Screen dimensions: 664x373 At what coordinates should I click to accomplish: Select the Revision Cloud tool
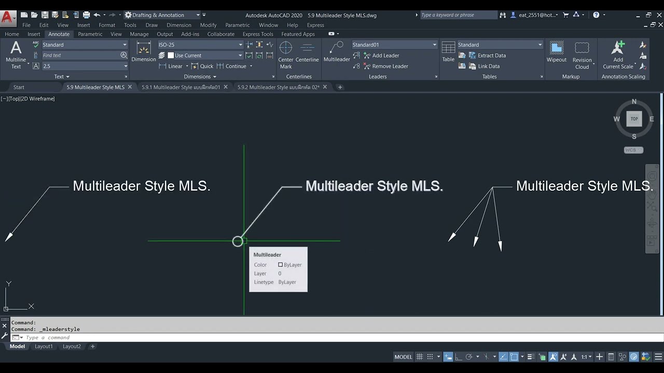coord(582,55)
